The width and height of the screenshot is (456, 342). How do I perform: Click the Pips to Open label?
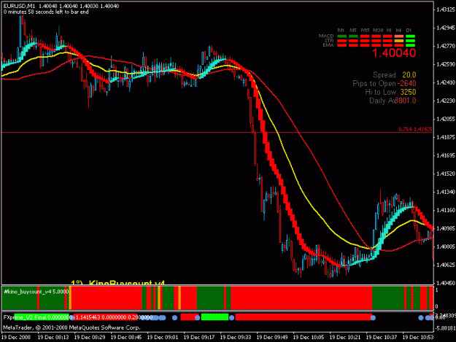click(374, 84)
